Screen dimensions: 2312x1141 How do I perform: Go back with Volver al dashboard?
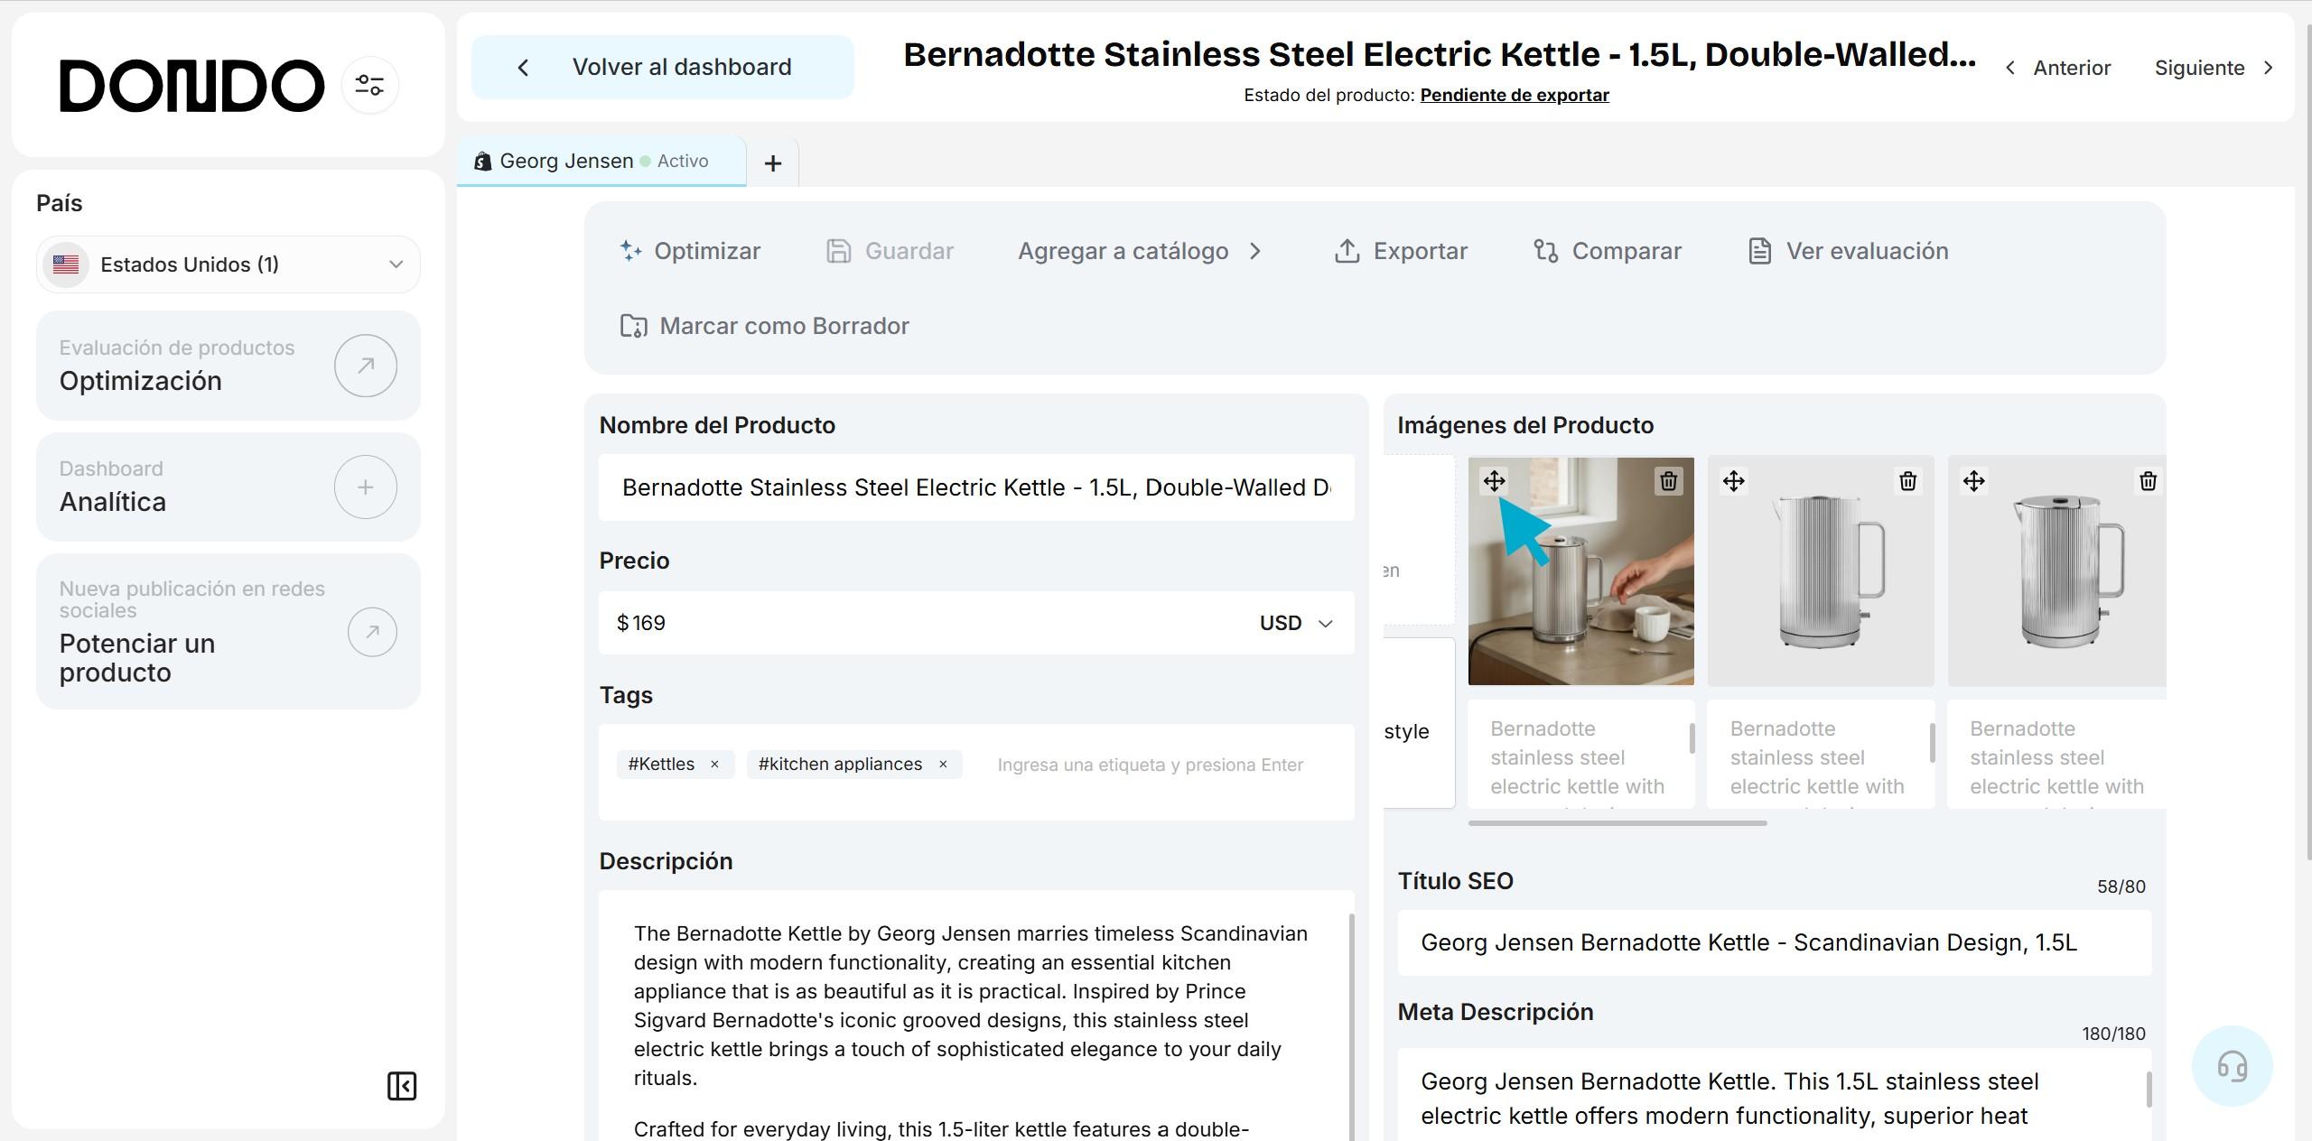[662, 67]
